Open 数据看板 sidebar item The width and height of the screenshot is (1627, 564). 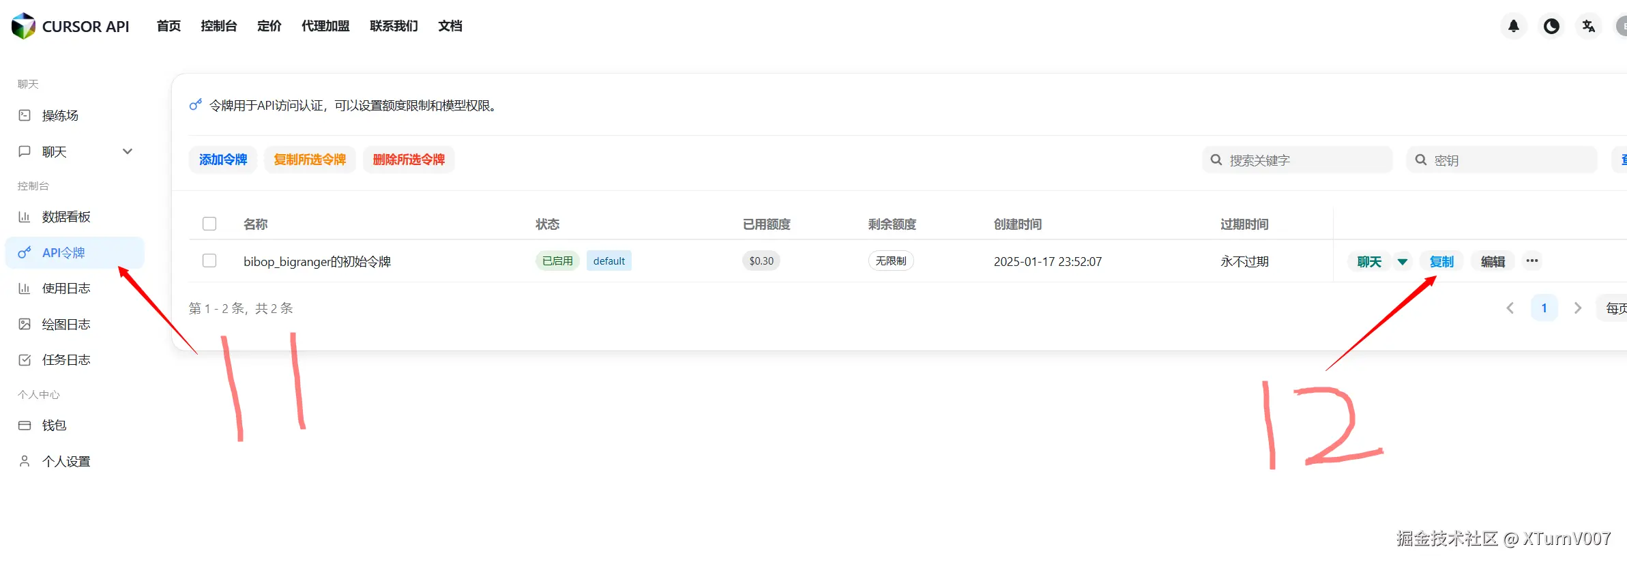coord(75,217)
